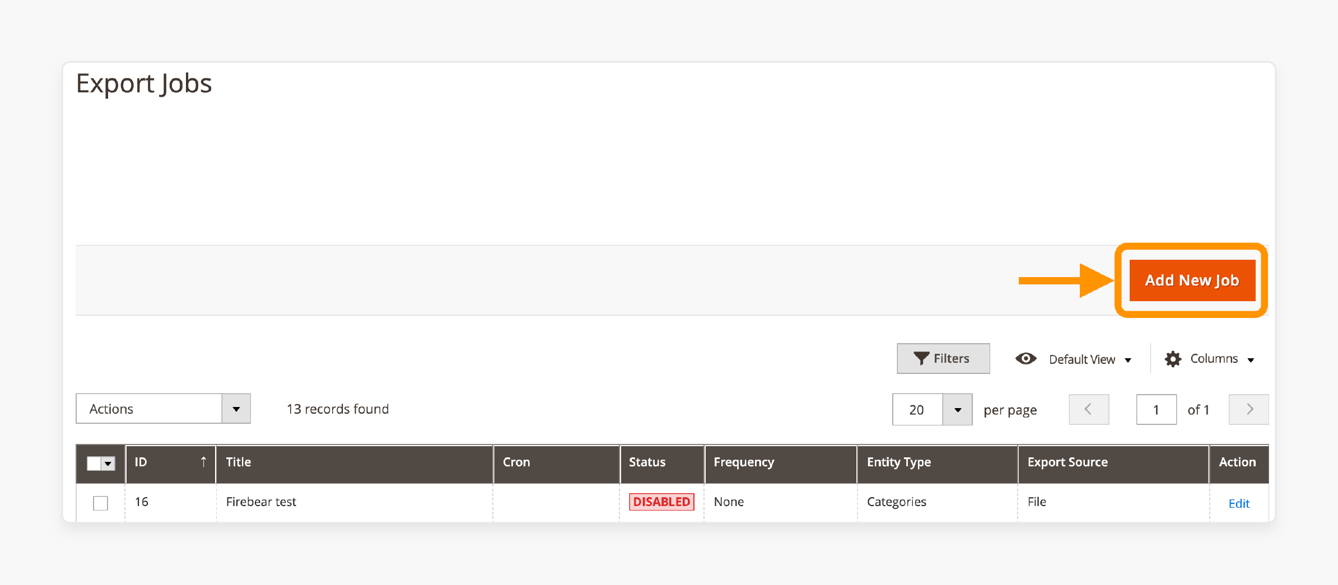Open the Columns gear icon

[x=1173, y=358]
